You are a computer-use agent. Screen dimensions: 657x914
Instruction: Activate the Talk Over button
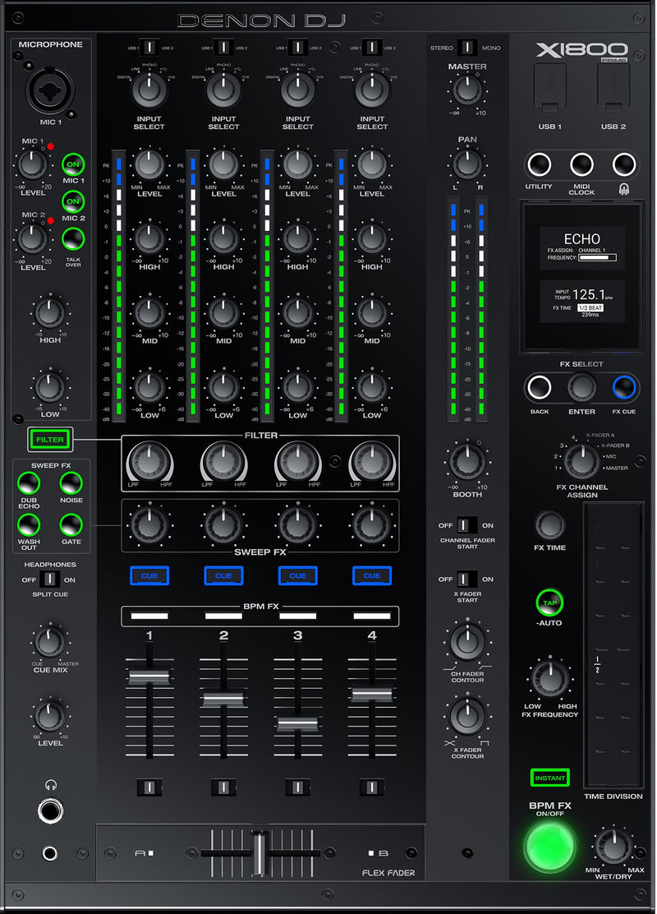[73, 239]
